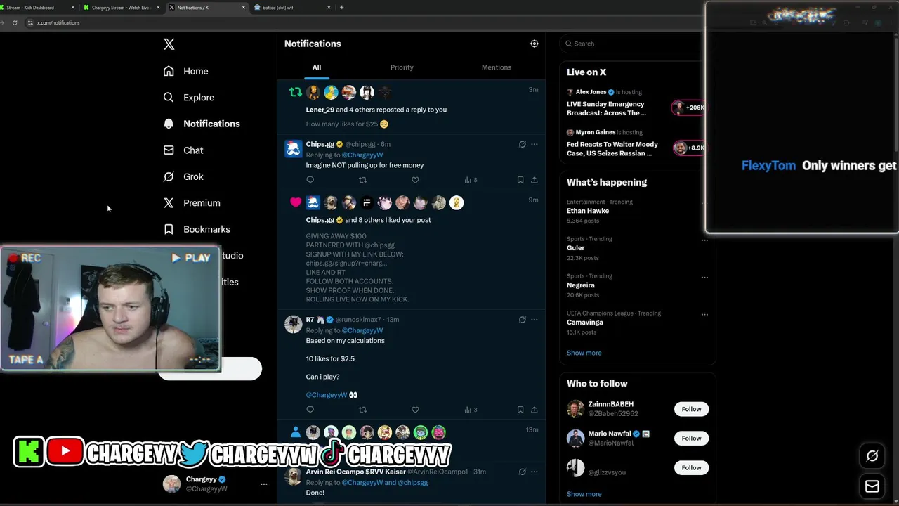Viewport: 899px width, 506px height.
Task: Follow ZainnnBABEH
Action: coord(691,409)
